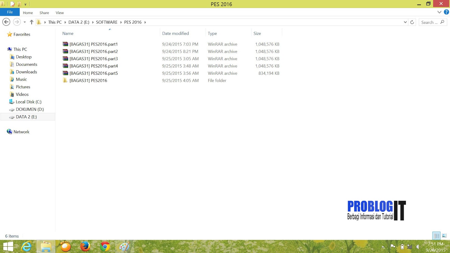Viewport: 450px width, 253px height.
Task: Select the PES2016.part3 archive icon
Action: [65, 59]
